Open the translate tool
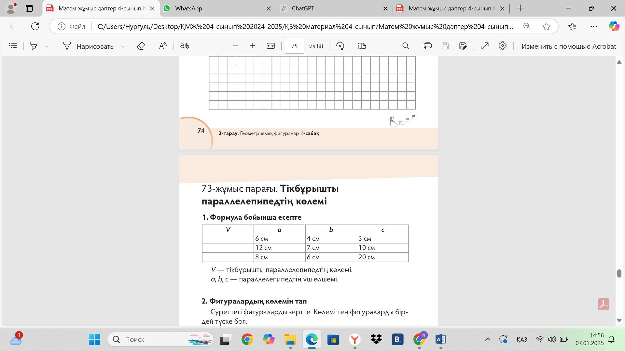 pyautogui.click(x=185, y=46)
